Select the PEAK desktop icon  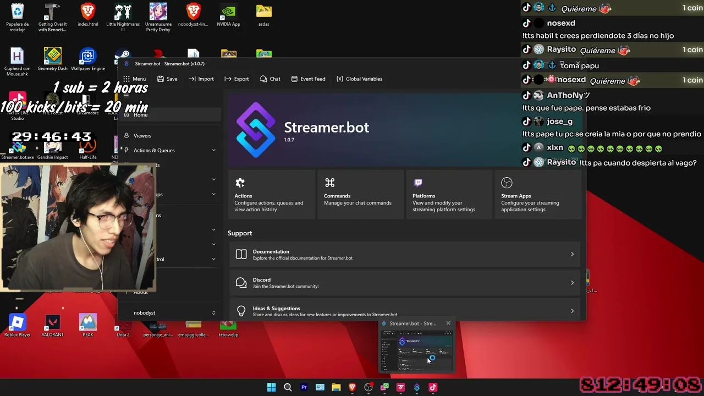tap(88, 326)
